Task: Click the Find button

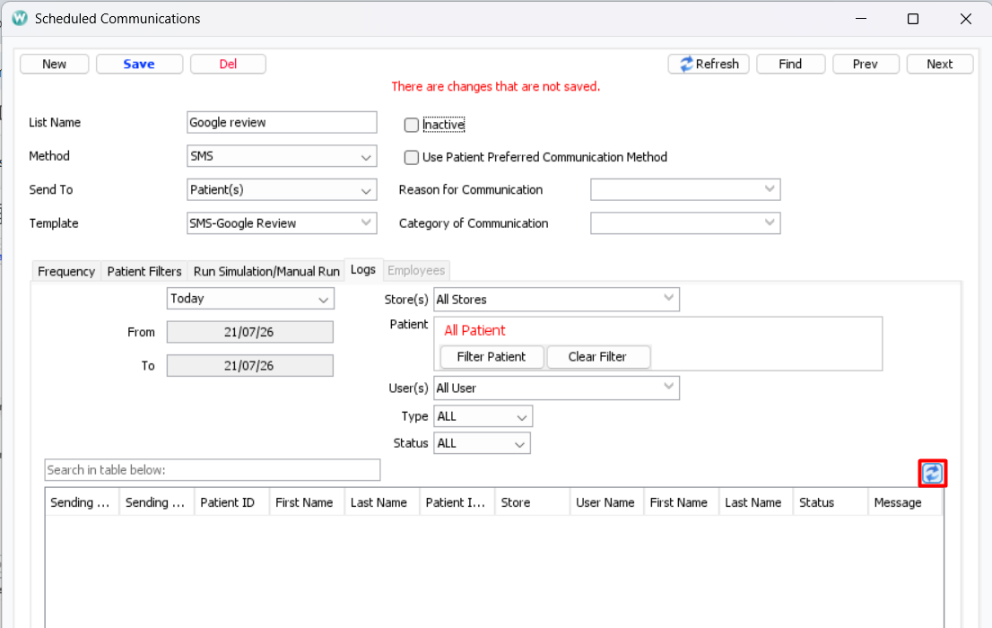Action: coord(790,64)
